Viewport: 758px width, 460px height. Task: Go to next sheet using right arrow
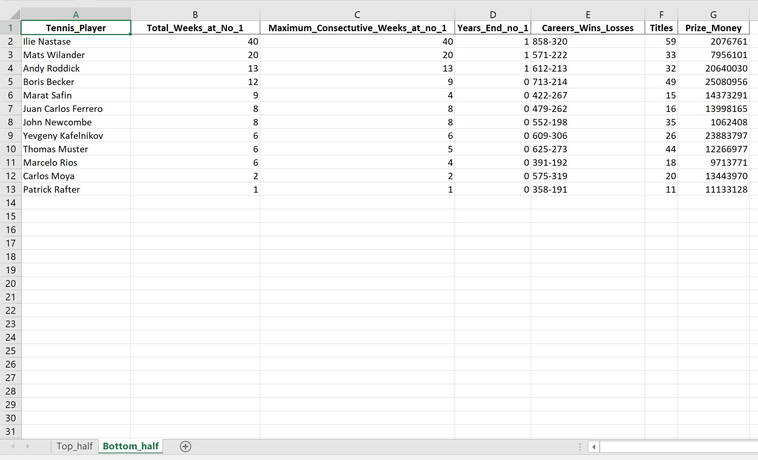[x=28, y=446]
